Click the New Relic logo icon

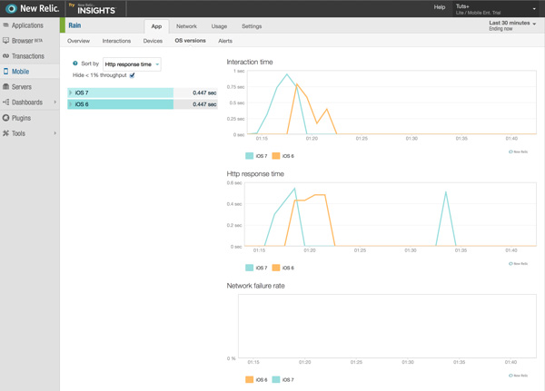11,9
